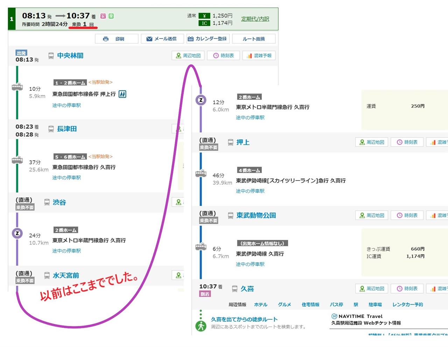
Task: Click the 水天宮前 station name link
Action: coord(66,275)
